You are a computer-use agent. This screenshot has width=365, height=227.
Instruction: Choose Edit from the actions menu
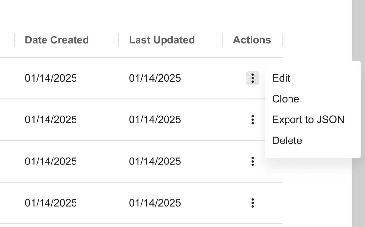pos(281,78)
